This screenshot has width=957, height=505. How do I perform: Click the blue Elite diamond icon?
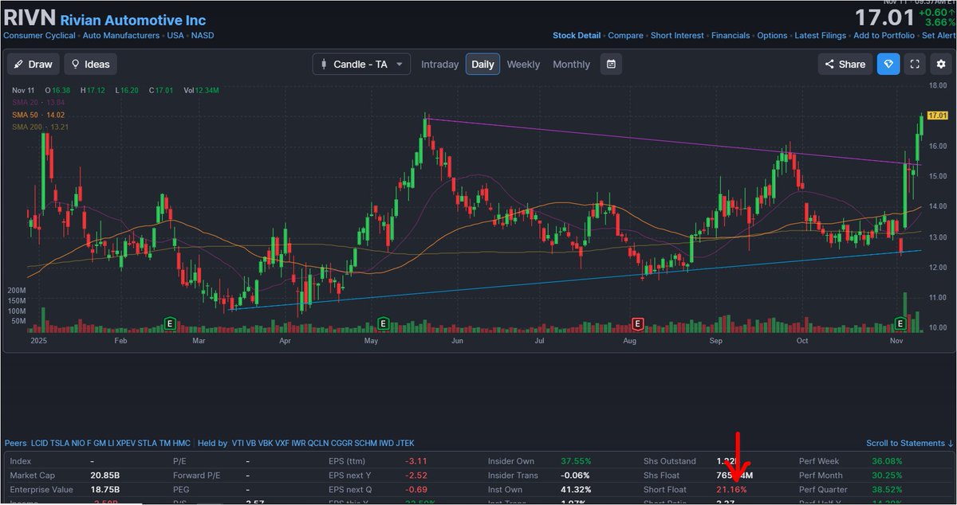(888, 64)
